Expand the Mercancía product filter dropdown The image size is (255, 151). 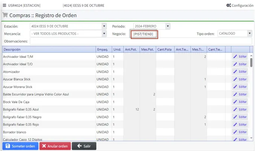(104, 33)
